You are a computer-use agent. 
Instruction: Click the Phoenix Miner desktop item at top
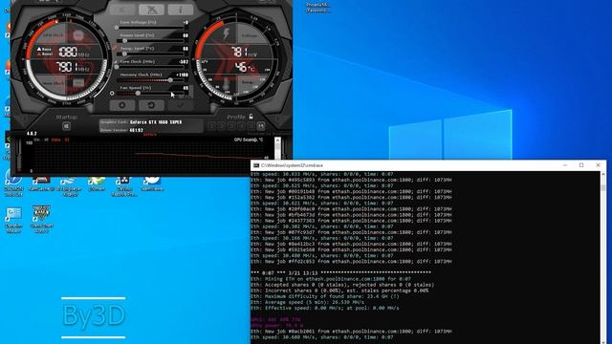[x=317, y=7]
